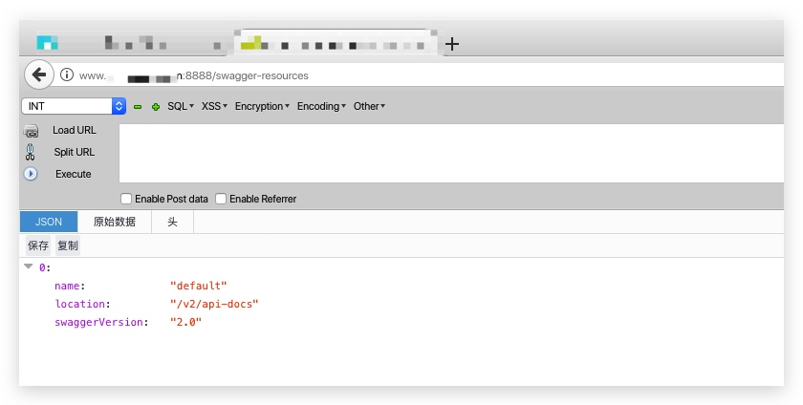Open the INT type combo box
This screenshot has height=405, width=803.
(x=74, y=106)
